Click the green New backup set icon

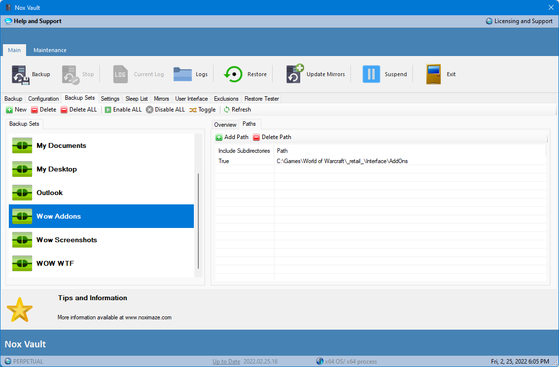(9, 110)
